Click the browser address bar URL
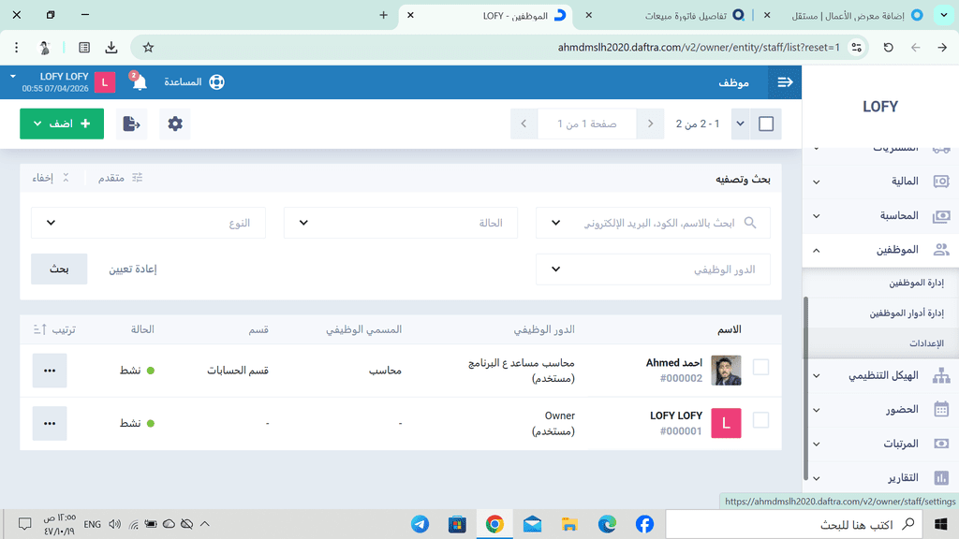The width and height of the screenshot is (959, 539). coord(698,47)
